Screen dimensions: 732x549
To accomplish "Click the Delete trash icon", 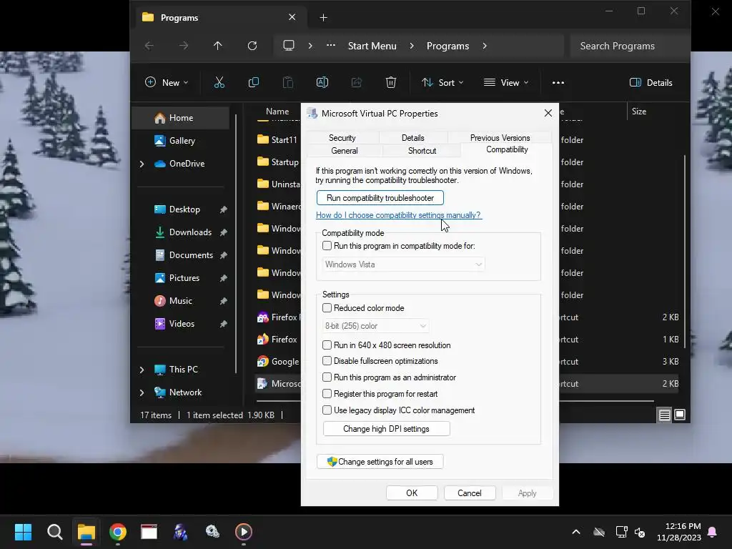I will coord(391,83).
